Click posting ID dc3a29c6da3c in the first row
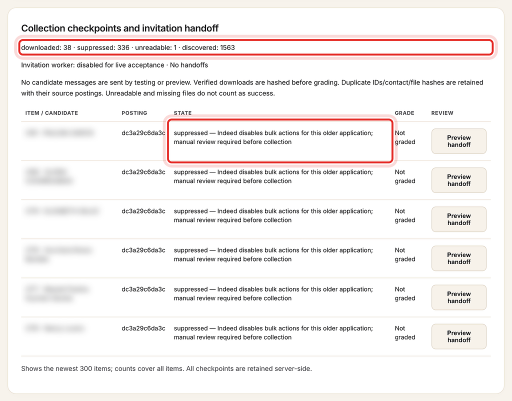Image resolution: width=512 pixels, height=401 pixels. [x=143, y=133]
